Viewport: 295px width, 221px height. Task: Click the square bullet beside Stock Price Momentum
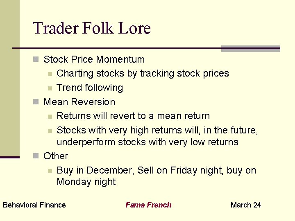click(x=36, y=59)
